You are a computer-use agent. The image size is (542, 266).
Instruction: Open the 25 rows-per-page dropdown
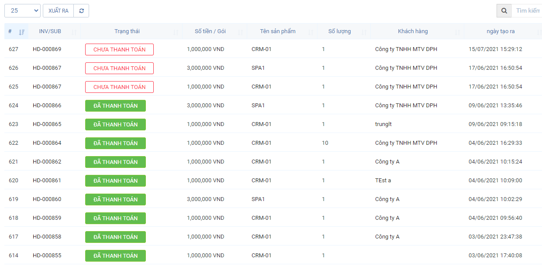tap(22, 11)
